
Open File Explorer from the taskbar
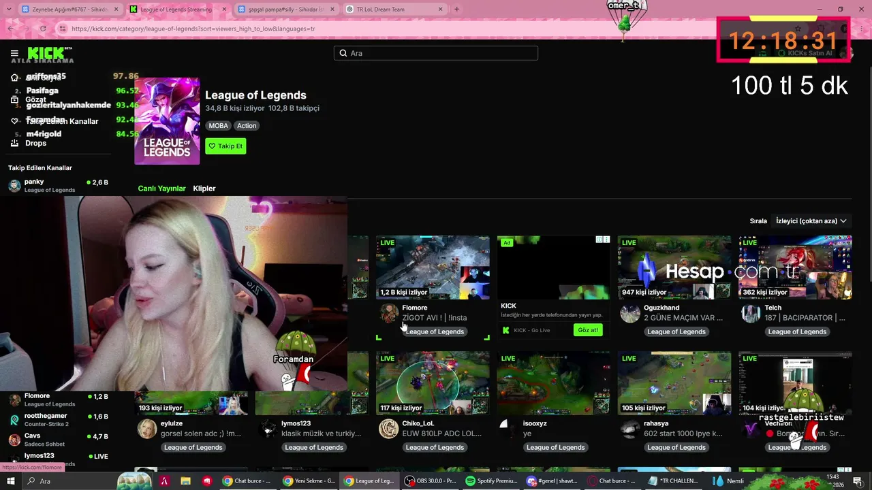(x=185, y=481)
